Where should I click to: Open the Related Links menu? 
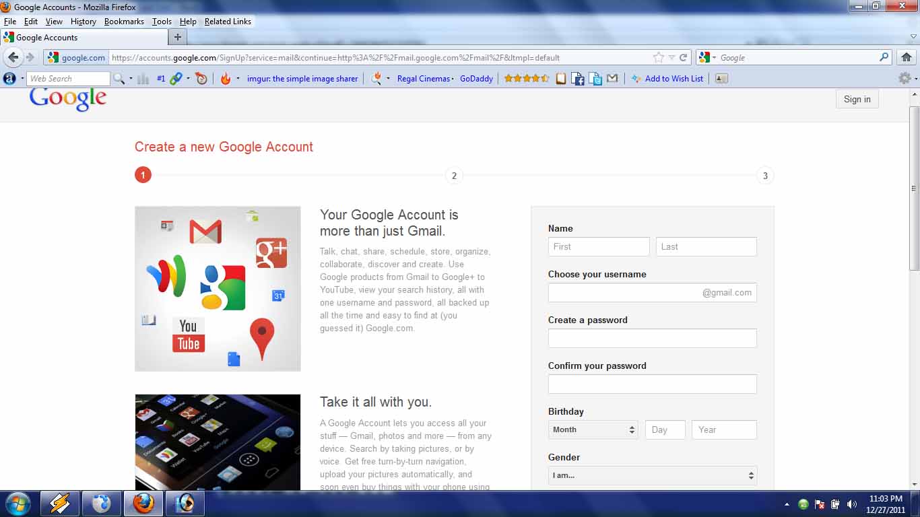(x=228, y=22)
